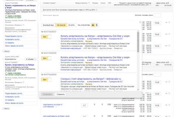176x117 pixels.
Task: Click scroll-up arrow of ad preview list
Action: (x=138, y=31)
